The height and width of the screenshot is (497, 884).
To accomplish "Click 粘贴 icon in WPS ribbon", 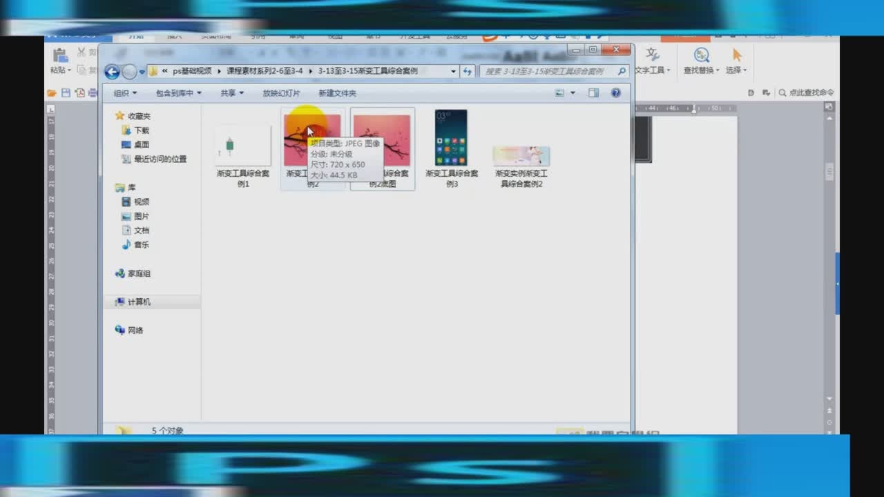I will (x=60, y=55).
